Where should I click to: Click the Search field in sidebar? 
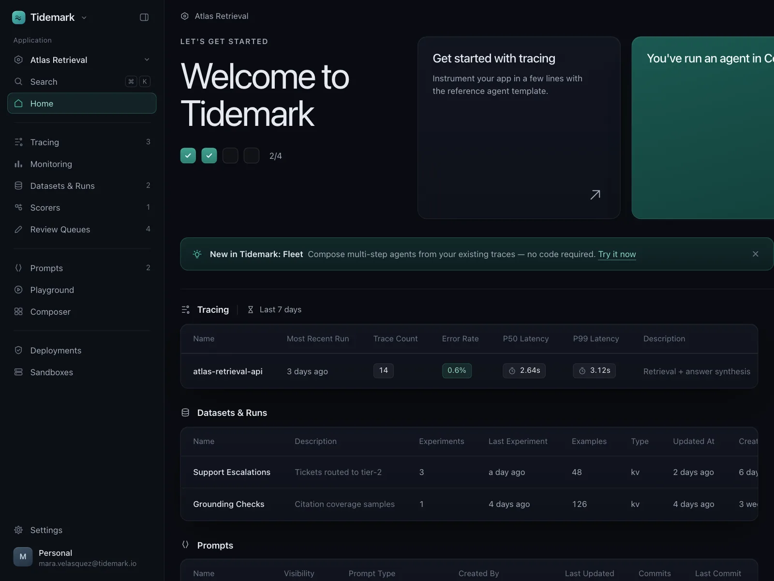pos(82,81)
